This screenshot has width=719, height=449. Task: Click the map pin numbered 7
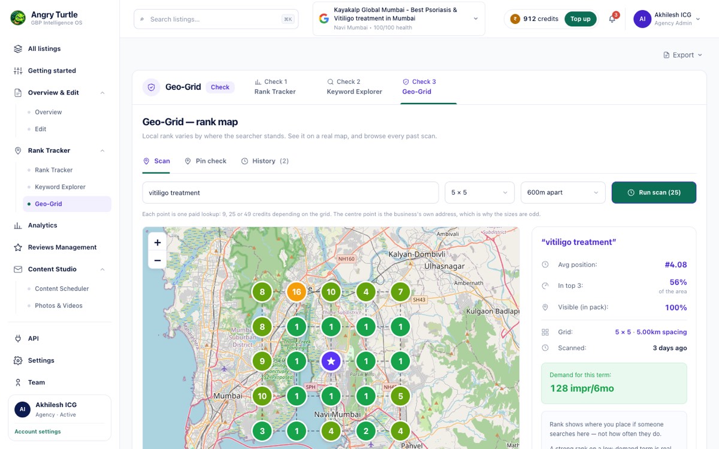pos(400,292)
